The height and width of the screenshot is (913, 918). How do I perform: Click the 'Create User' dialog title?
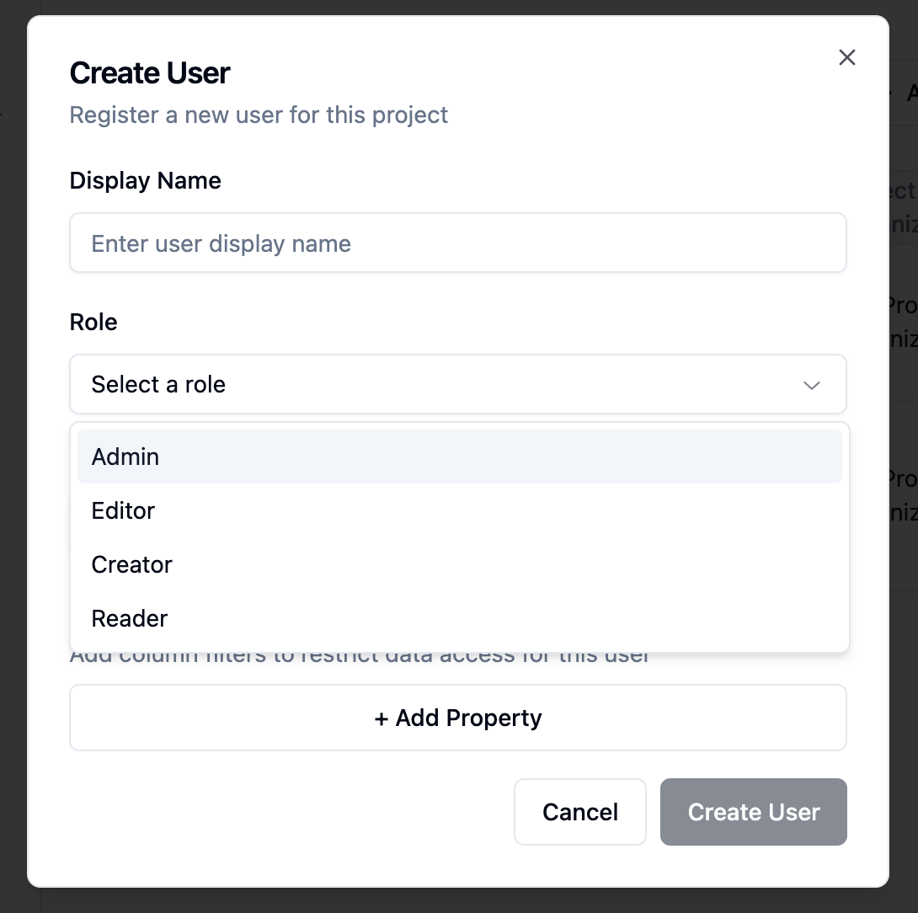[150, 73]
